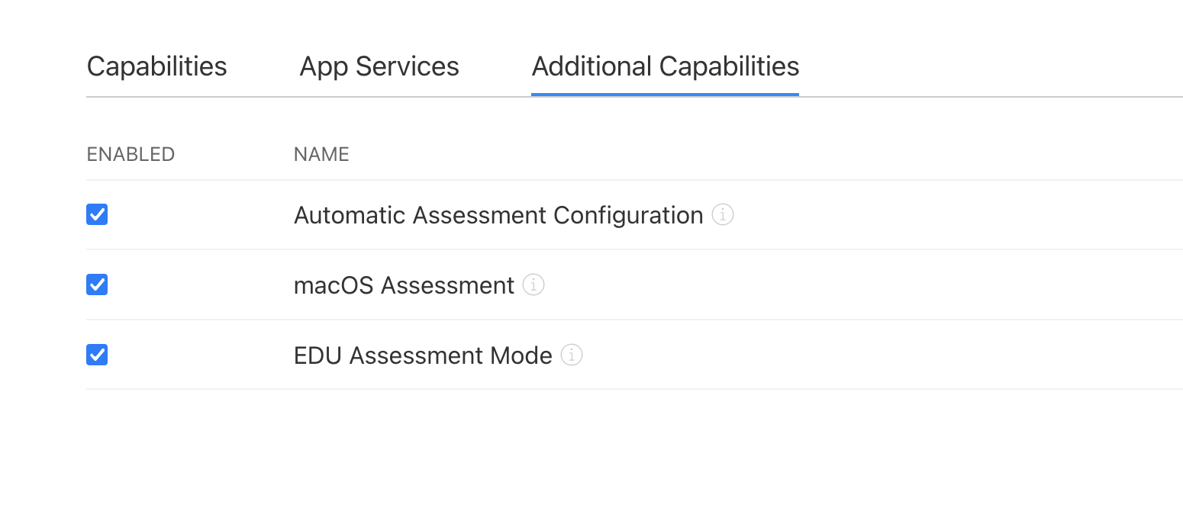Click info icon beside macOS Assessment
Image resolution: width=1183 pixels, height=511 pixels.
click(533, 285)
